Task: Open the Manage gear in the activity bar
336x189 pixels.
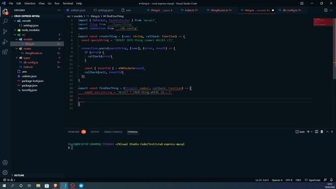Action: [x=5, y=172]
